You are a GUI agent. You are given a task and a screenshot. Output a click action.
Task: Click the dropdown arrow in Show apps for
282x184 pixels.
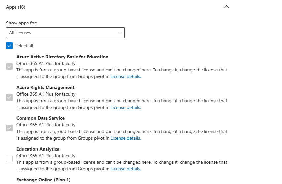pos(120,33)
